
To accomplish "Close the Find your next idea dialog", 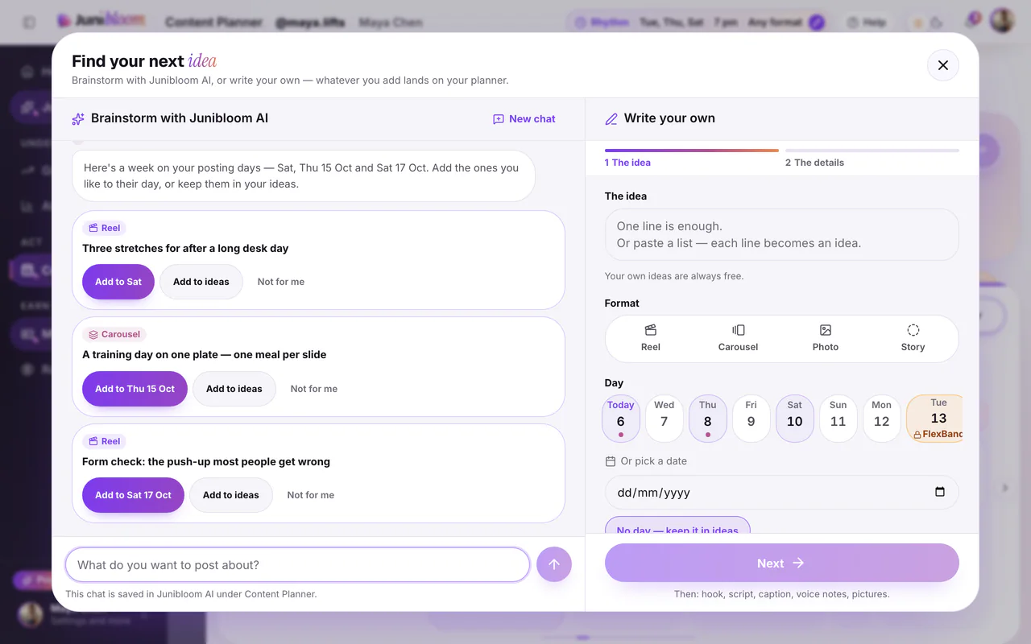I will [x=943, y=65].
